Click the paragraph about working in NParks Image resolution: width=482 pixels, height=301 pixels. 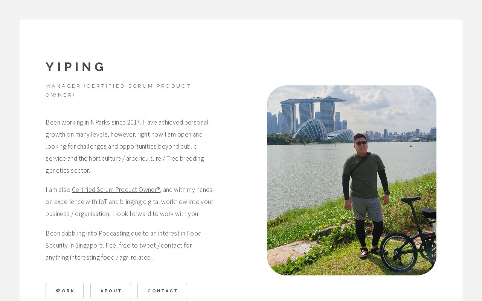(x=127, y=146)
